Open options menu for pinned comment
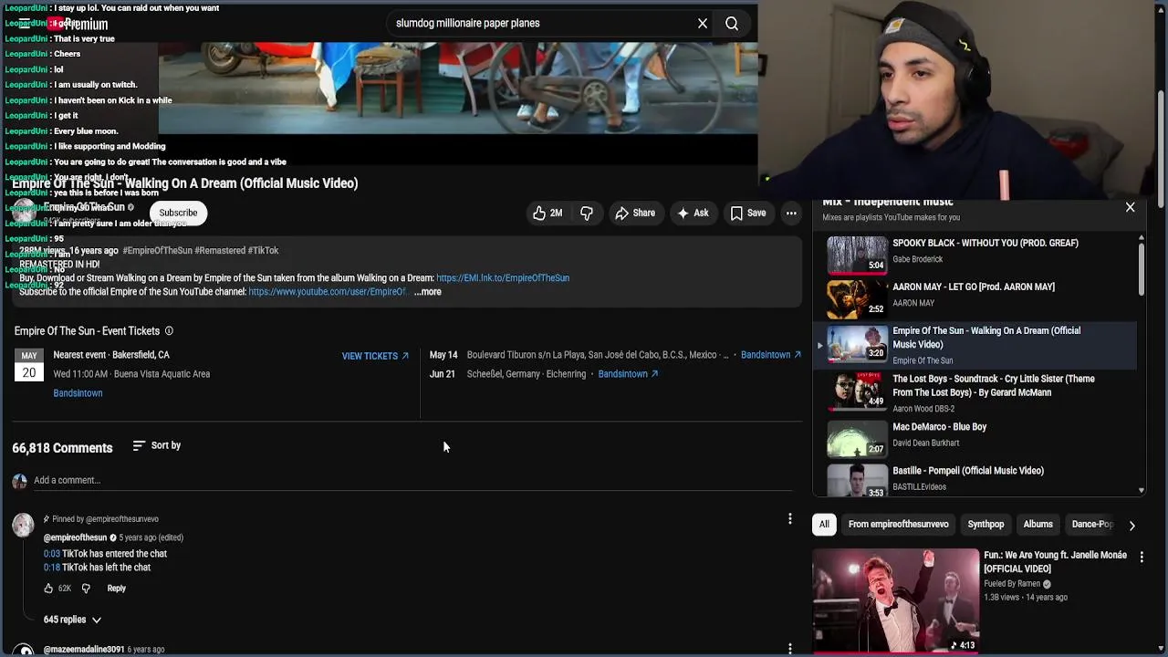The width and height of the screenshot is (1168, 657). point(789,519)
